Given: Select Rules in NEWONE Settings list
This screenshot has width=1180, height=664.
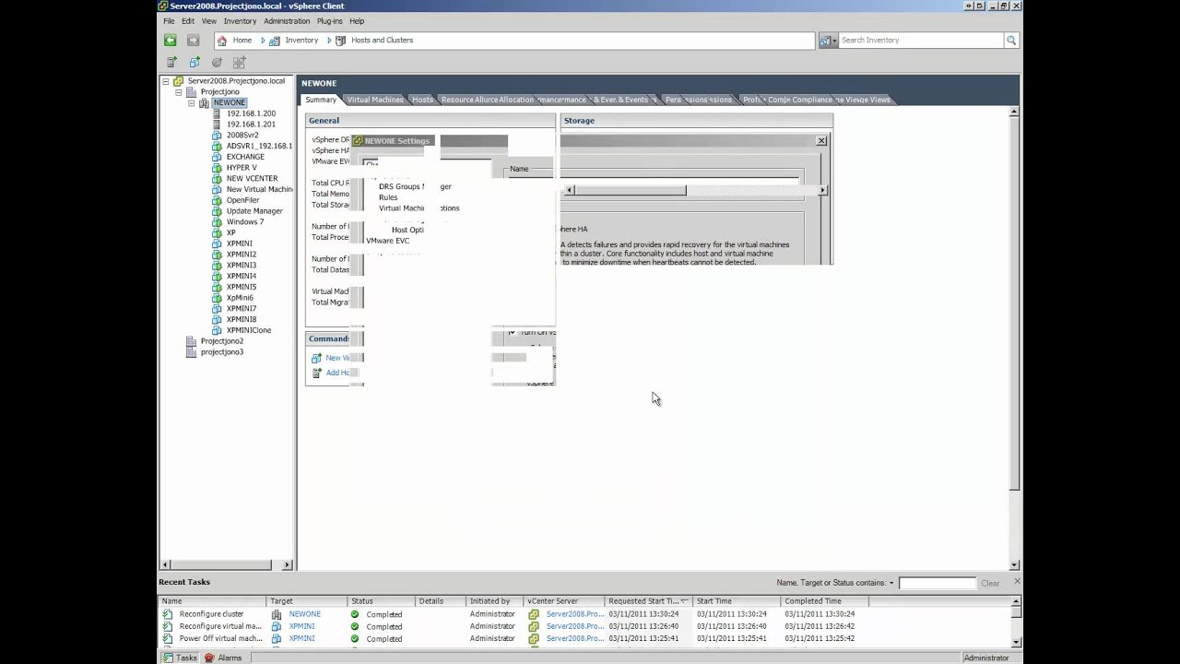Looking at the screenshot, I should coord(388,197).
